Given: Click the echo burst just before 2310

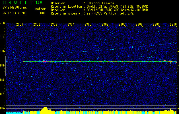Looking at the screenshot, I should pos(170,62).
